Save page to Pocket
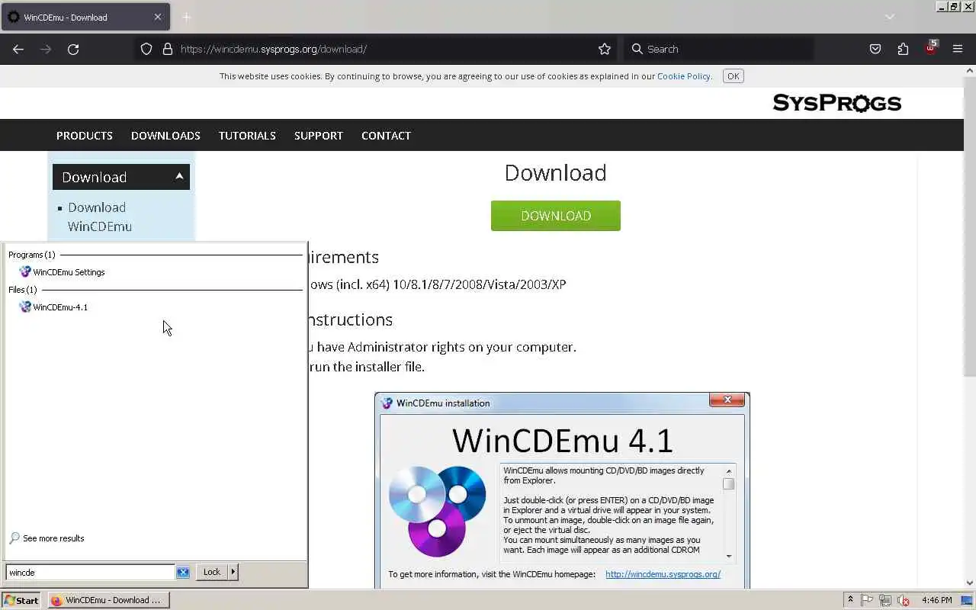 pyautogui.click(x=875, y=49)
